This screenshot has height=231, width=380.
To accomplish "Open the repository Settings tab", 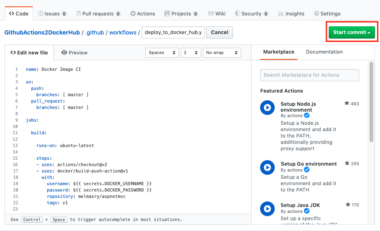I will tap(327, 14).
